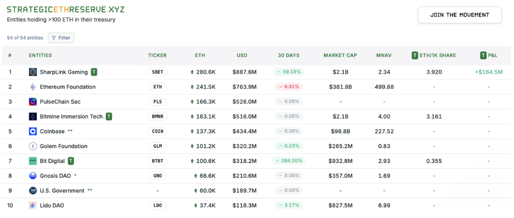
Task: Click the SBET ticker badge
Action: point(157,72)
